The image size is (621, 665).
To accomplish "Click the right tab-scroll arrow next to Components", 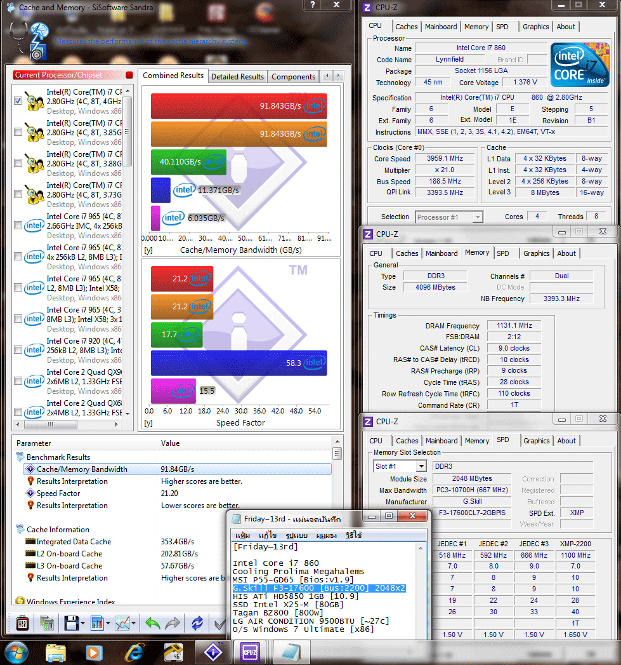I will pyautogui.click(x=338, y=76).
